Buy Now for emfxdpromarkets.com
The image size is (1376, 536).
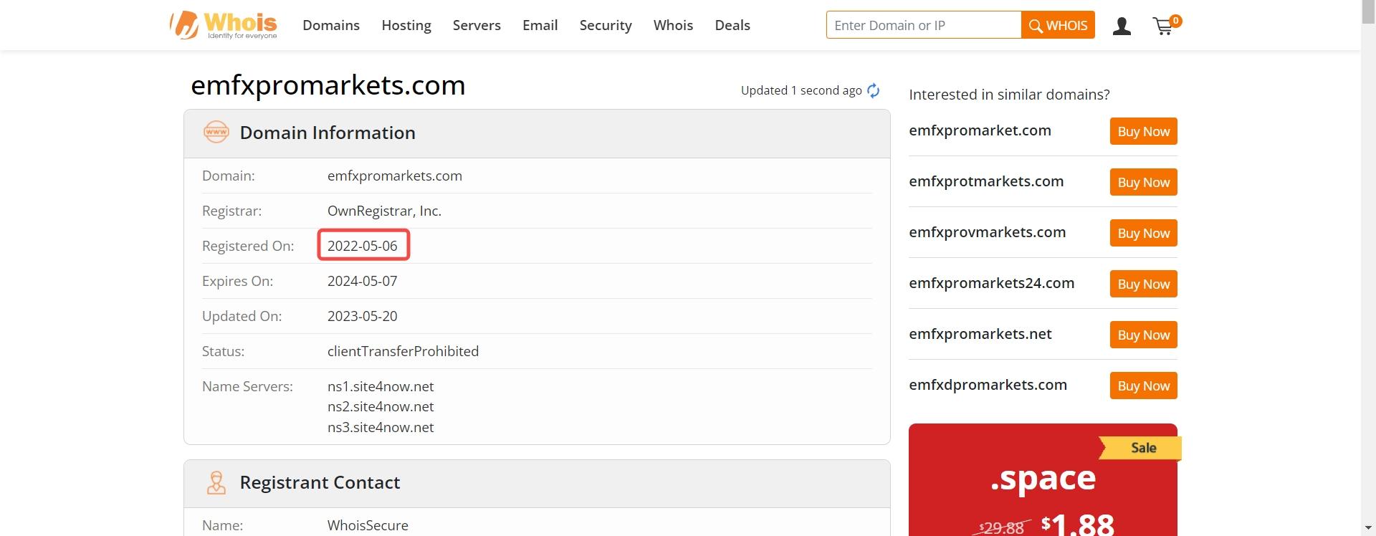tap(1143, 386)
